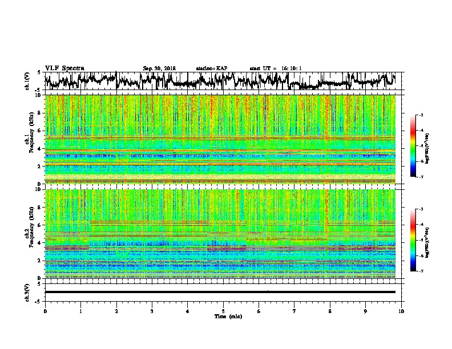
Task: Click the "-3" label on ch.2 colorbar
Action: (421, 209)
